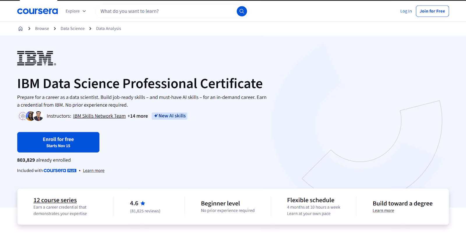
Task: Click Learn more under Build toward a degree
Action: [383, 211]
